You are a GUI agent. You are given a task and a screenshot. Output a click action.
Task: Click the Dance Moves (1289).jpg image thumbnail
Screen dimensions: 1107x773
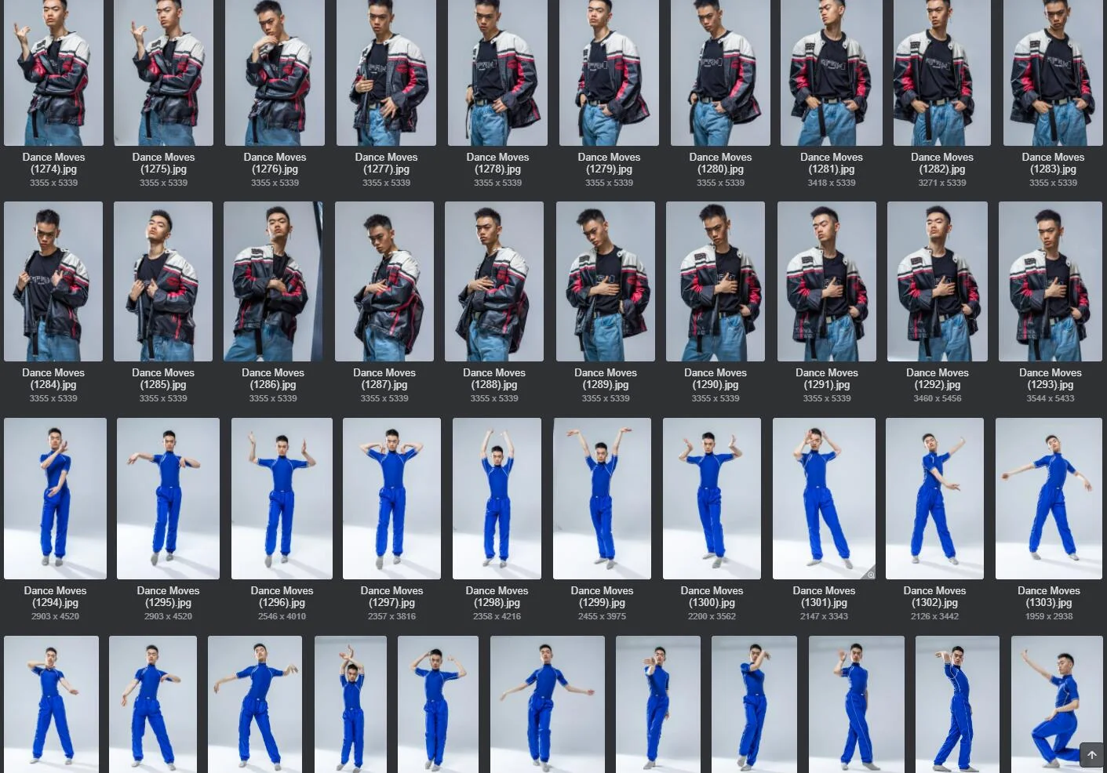606,281
